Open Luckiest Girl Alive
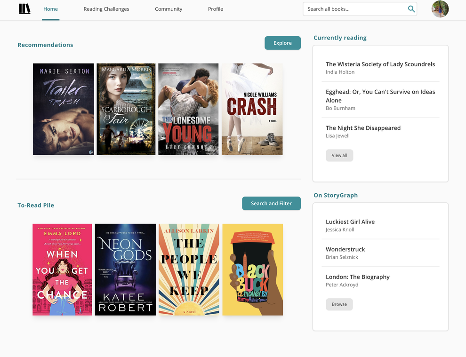466x357 pixels. pyautogui.click(x=350, y=222)
